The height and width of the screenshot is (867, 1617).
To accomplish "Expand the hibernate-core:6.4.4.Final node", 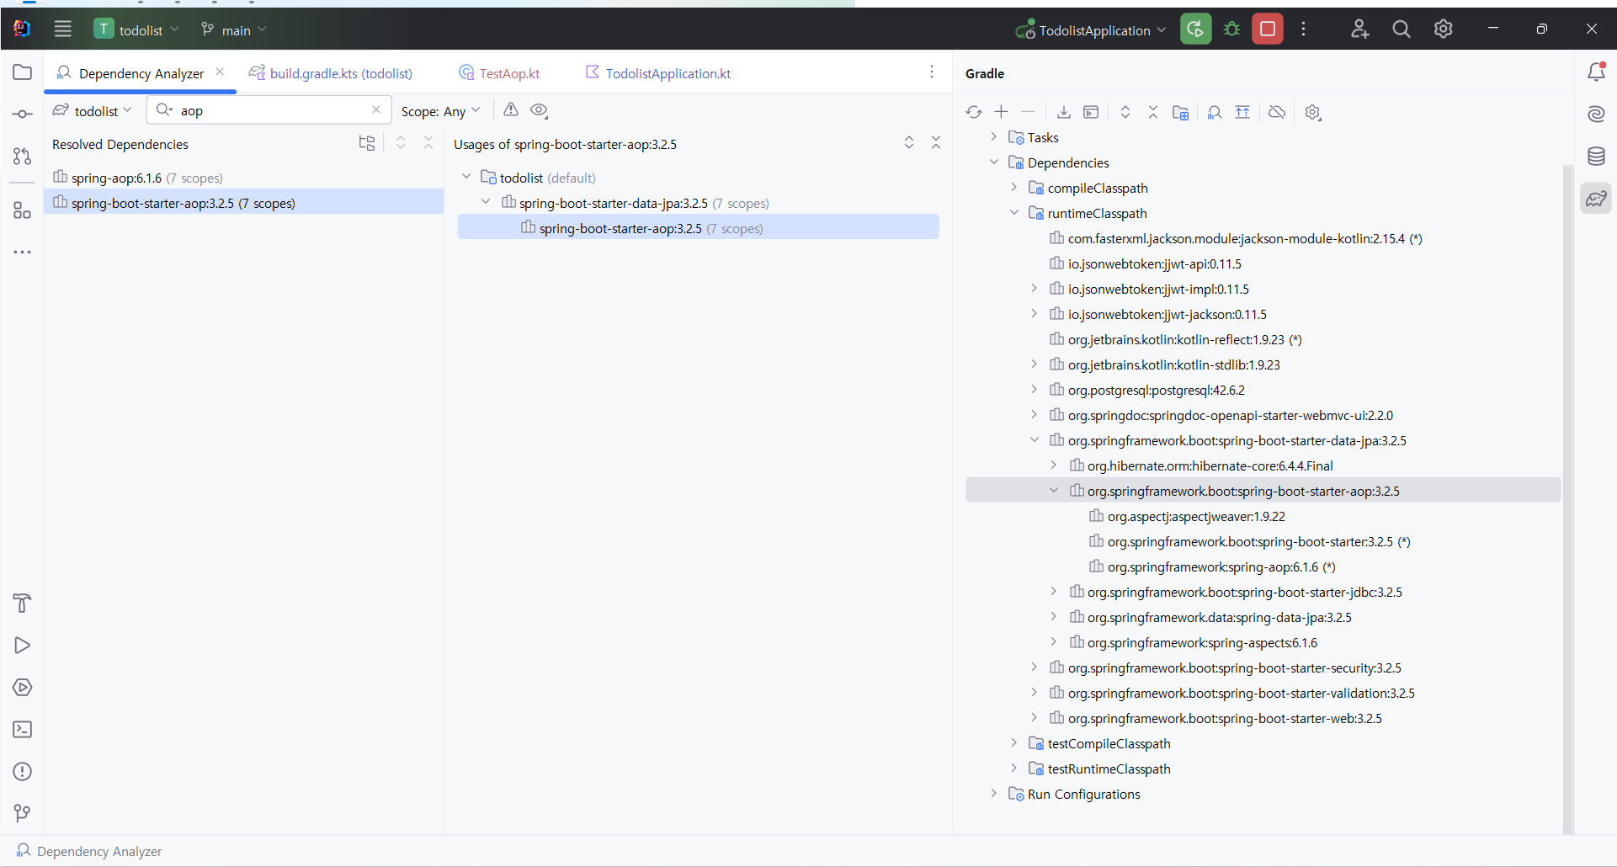I will click(x=1054, y=465).
